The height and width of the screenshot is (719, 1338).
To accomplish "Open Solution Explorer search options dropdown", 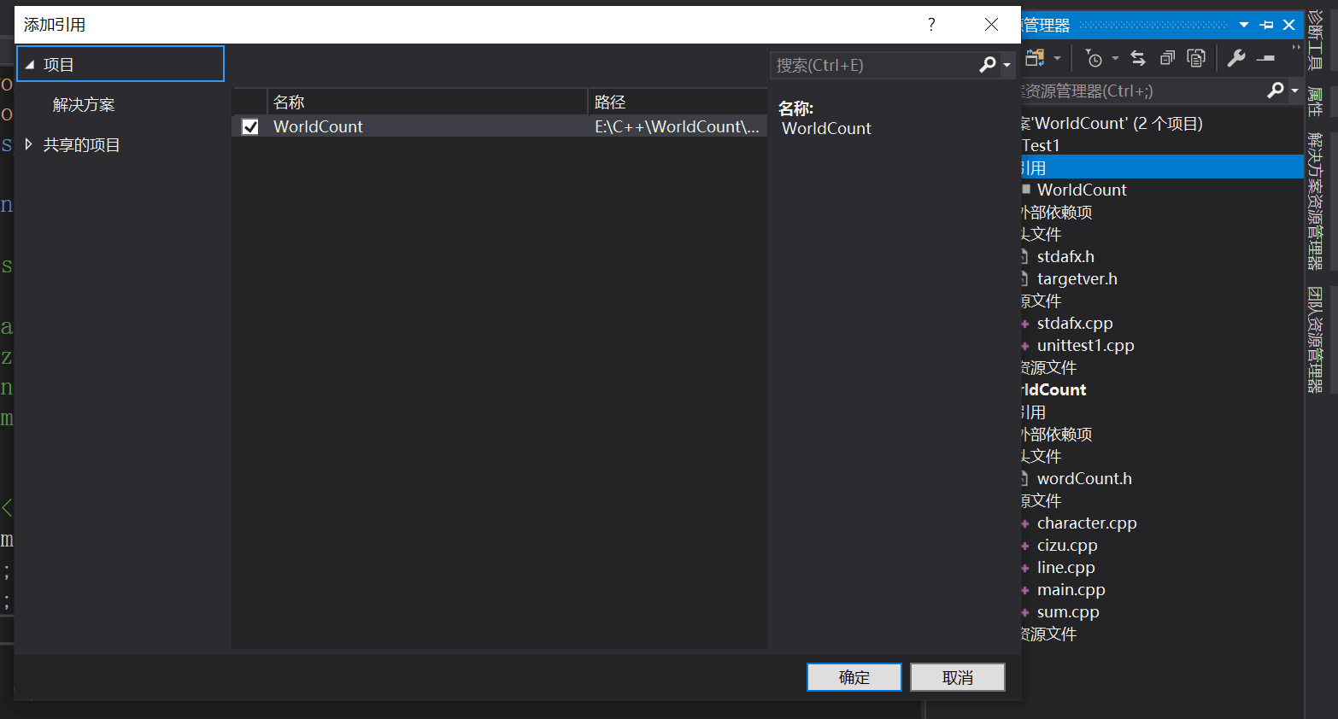I will point(1294,91).
